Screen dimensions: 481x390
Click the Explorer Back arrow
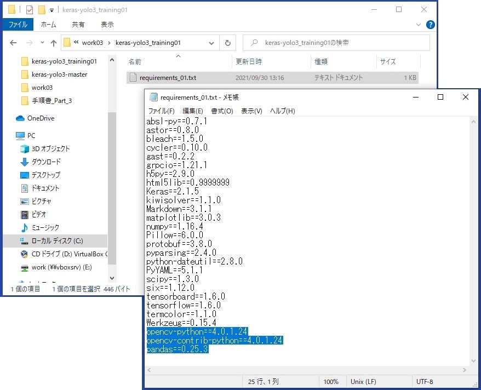(x=13, y=43)
